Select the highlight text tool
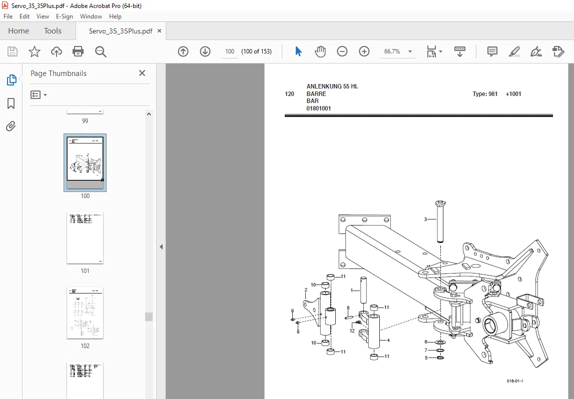Viewport: 574px width, 399px height. point(514,51)
